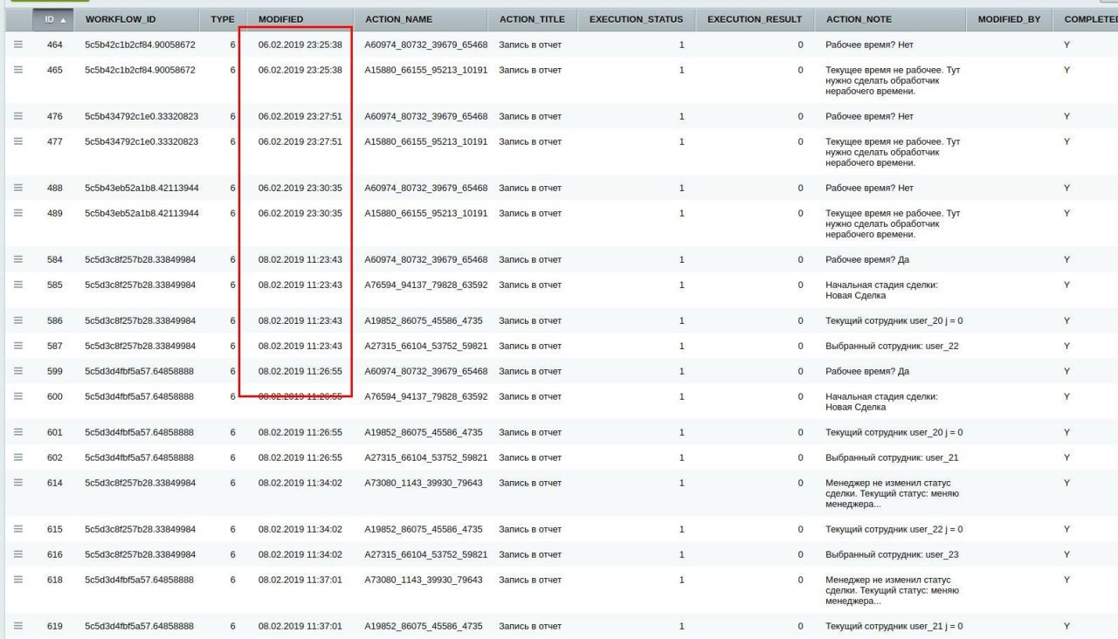Click note 'Рабочее время? Да' in row 584
Image resolution: width=1118 pixels, height=639 pixels.
click(867, 259)
